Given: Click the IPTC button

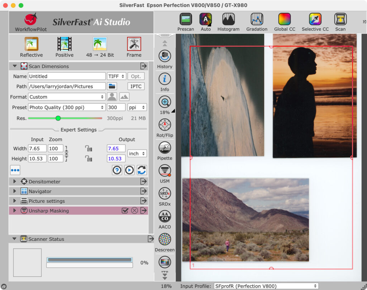Looking at the screenshot, I should tap(136, 86).
